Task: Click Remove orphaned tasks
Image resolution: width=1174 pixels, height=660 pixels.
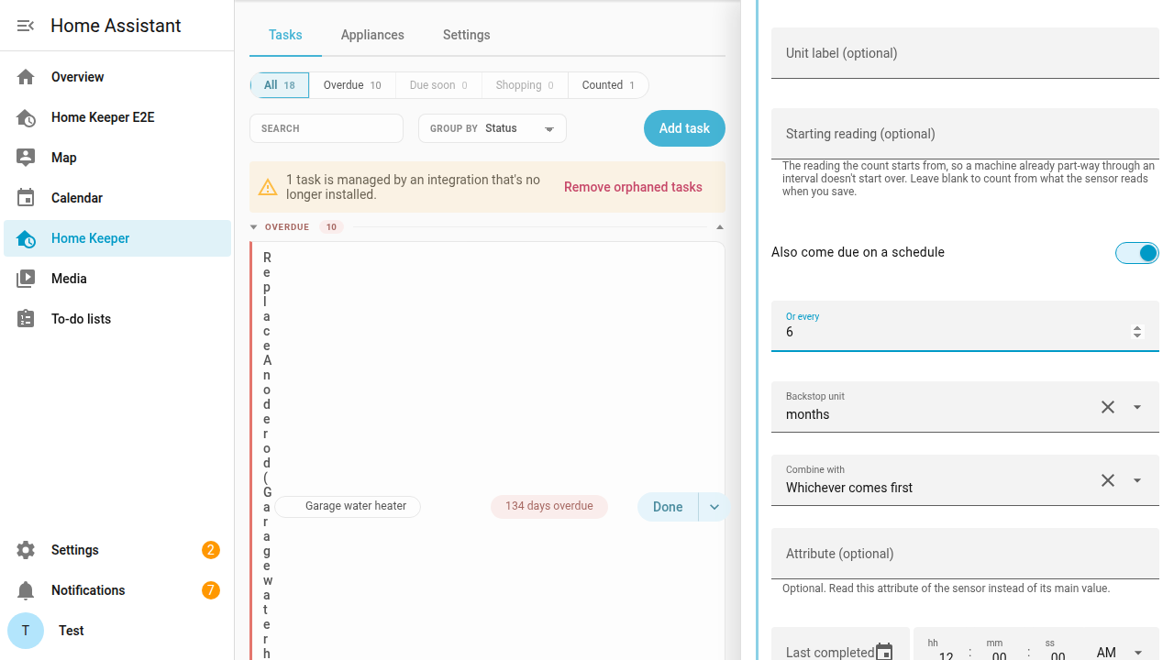Action: pyautogui.click(x=633, y=187)
